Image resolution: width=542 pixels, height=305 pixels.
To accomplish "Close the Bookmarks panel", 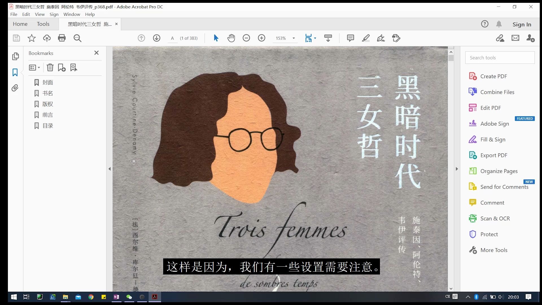I will [97, 53].
